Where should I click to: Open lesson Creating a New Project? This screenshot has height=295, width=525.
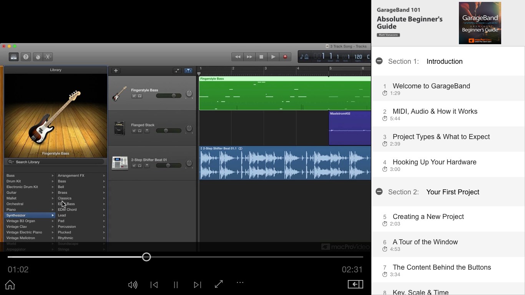[448, 219]
